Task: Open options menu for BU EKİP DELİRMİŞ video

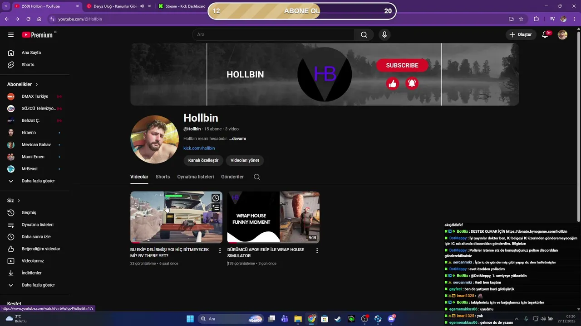Action: 220,250
